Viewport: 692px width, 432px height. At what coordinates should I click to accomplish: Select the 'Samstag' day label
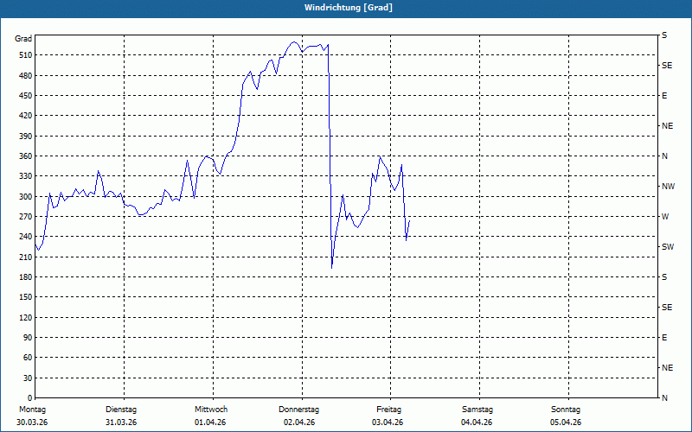tap(477, 410)
